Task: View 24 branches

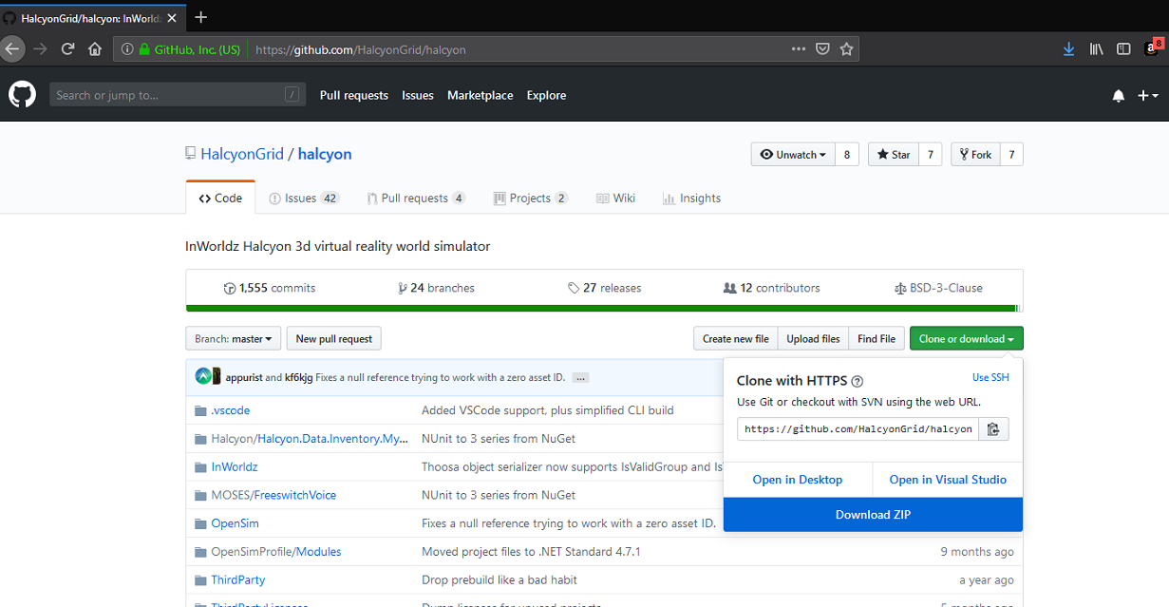Action: pyautogui.click(x=437, y=288)
